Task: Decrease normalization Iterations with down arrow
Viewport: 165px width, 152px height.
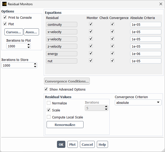Action: click(x=106, y=110)
